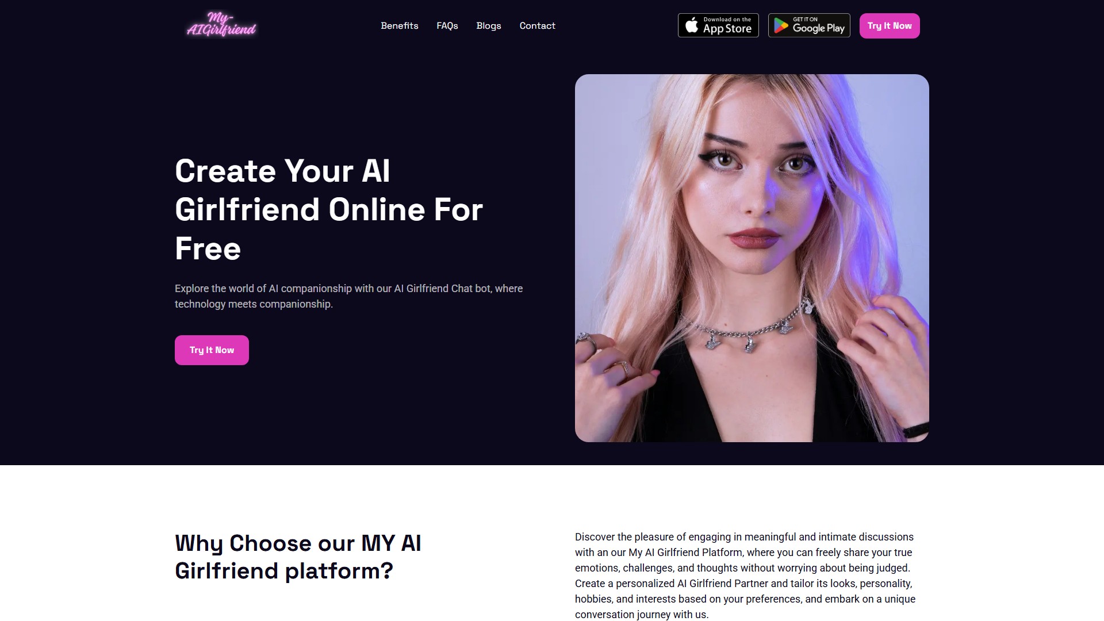1104x621 pixels.
Task: Click the word 'Free' in the headline
Action: click(x=208, y=248)
